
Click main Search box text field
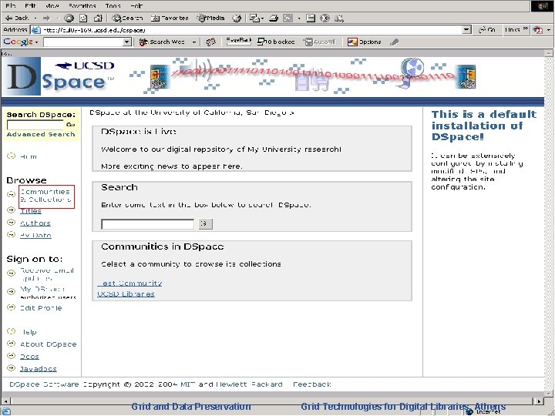click(x=147, y=224)
